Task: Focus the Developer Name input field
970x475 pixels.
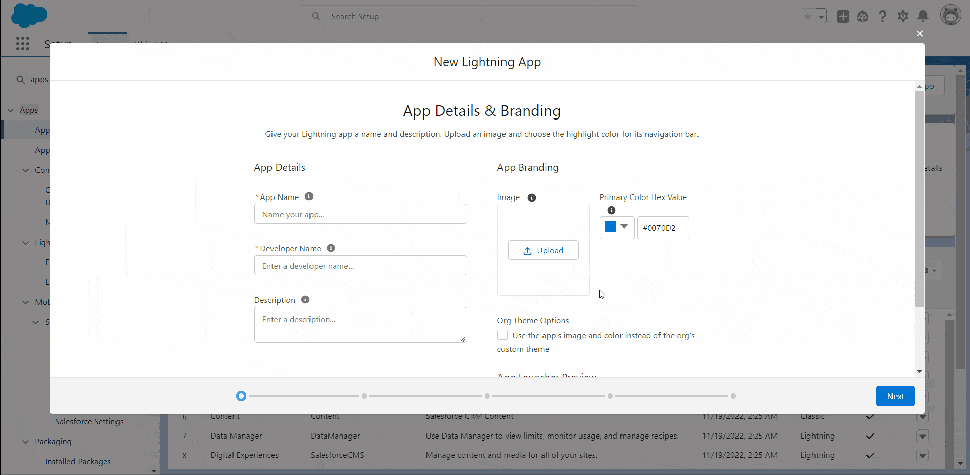Action: pyautogui.click(x=361, y=265)
